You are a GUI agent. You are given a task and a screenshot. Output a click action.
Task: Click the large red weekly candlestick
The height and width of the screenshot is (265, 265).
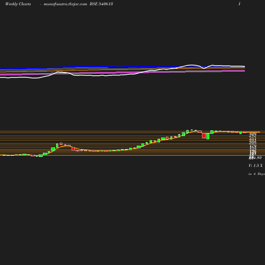204,136
